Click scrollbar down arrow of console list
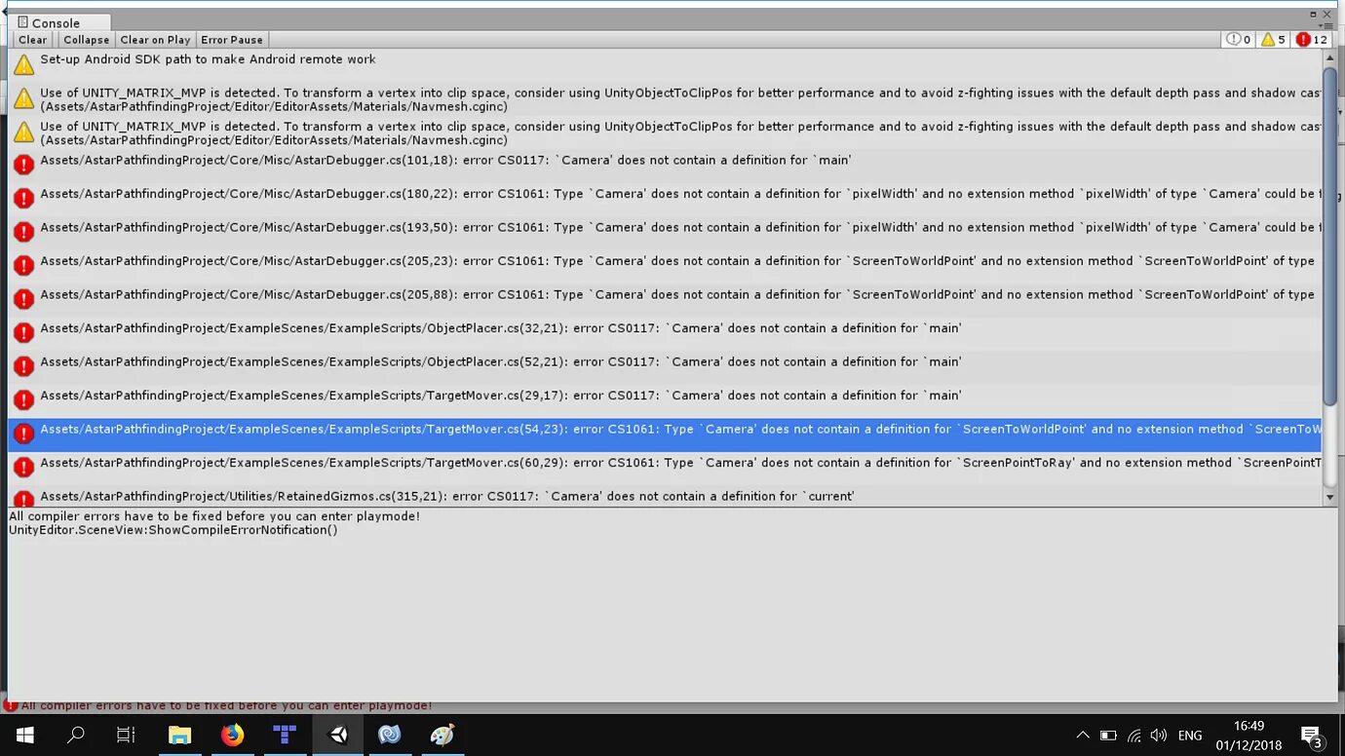This screenshot has width=1345, height=756. tap(1329, 497)
